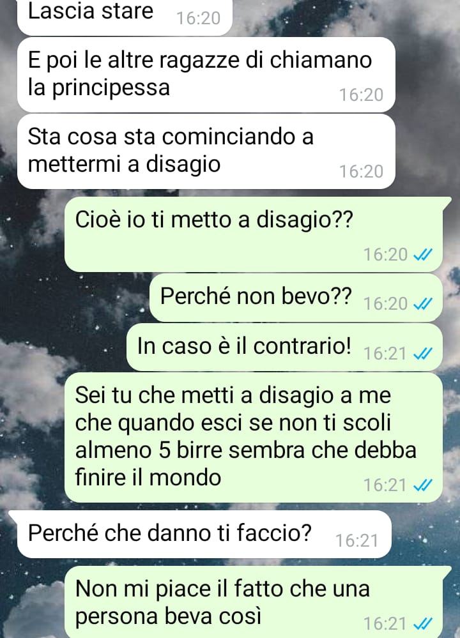460x638 pixels.
Task: Tap the read receipt ticks on "Cioè io ti metto a disagio??"
Action: [422, 255]
